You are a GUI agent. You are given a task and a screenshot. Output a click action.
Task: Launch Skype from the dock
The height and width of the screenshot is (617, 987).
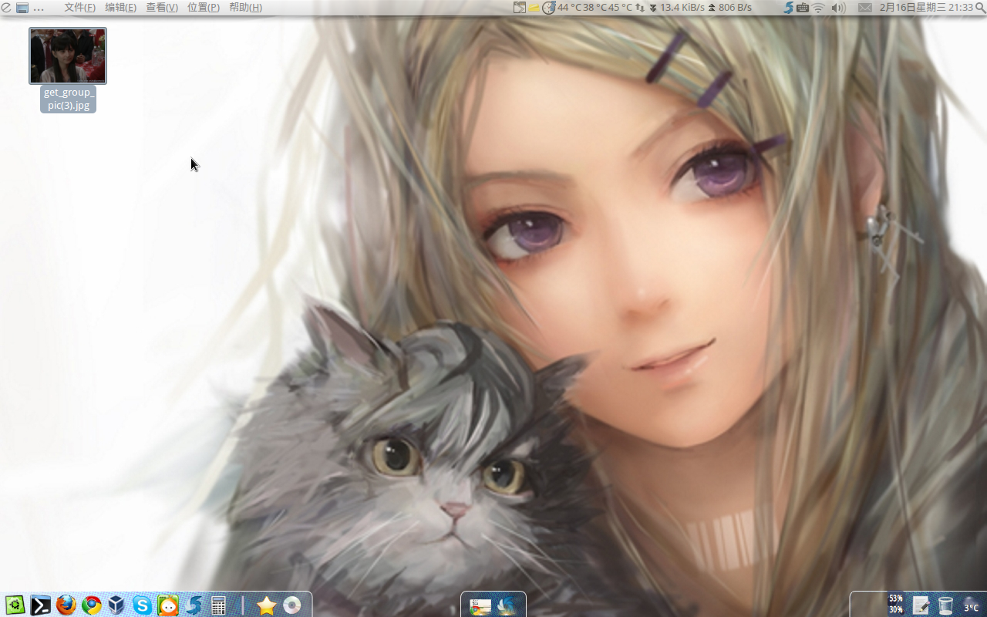[x=142, y=605]
